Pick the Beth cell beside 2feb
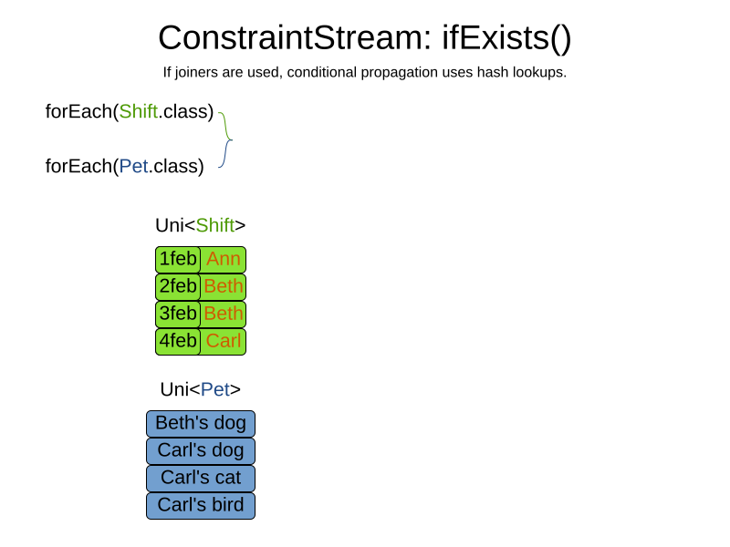 (224, 286)
